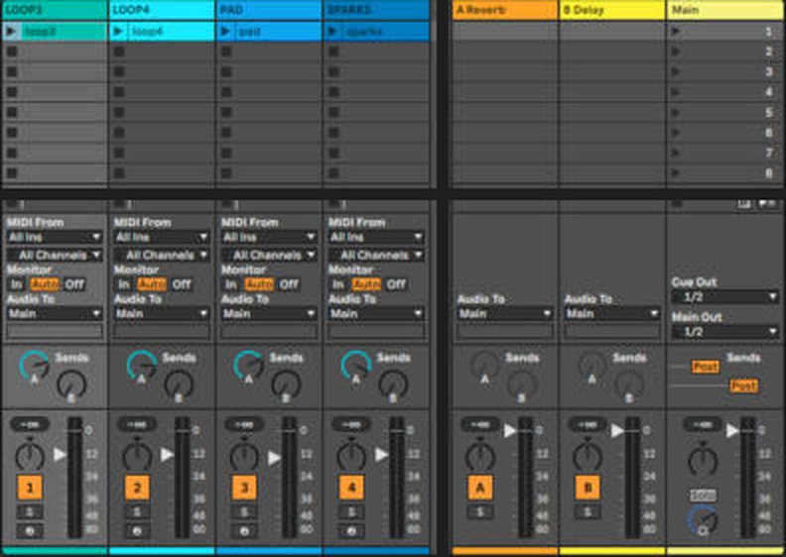
Task: Open LOOP3 MIDI From All Ins dropdown
Action: click(x=55, y=237)
